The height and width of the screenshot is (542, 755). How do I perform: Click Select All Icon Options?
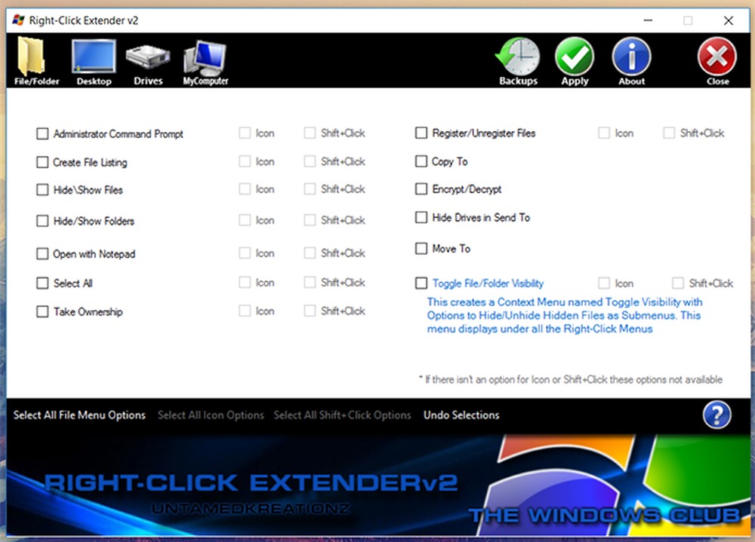(210, 415)
